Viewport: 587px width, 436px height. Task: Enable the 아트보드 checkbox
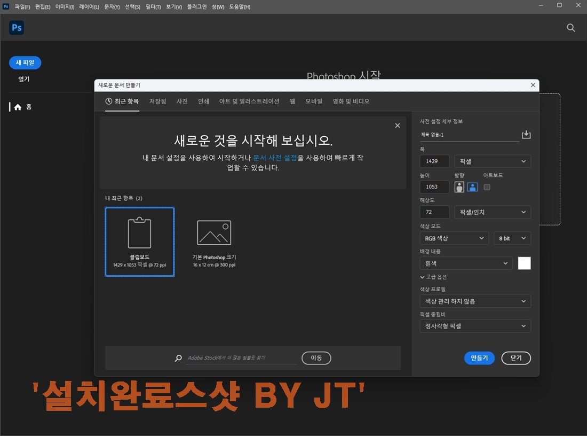(487, 187)
